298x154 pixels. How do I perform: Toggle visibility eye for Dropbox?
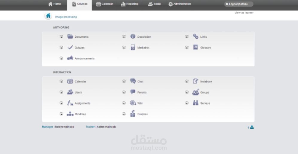[124, 114]
